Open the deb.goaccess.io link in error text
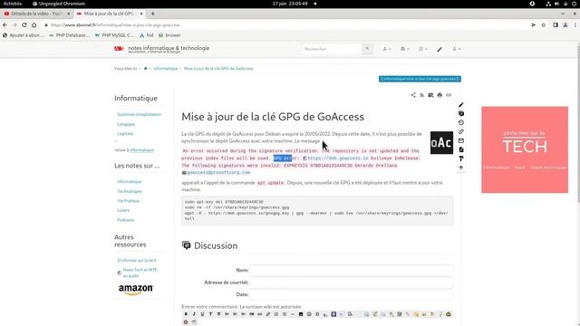 [x=338, y=158]
